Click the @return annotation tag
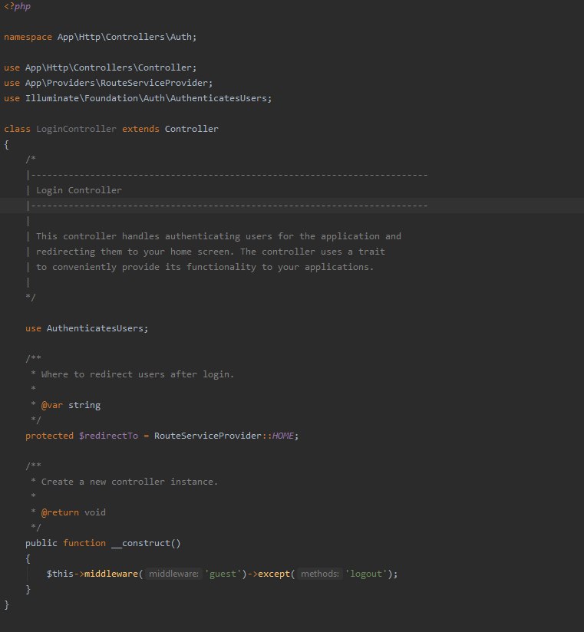The width and height of the screenshot is (584, 632). tap(60, 512)
